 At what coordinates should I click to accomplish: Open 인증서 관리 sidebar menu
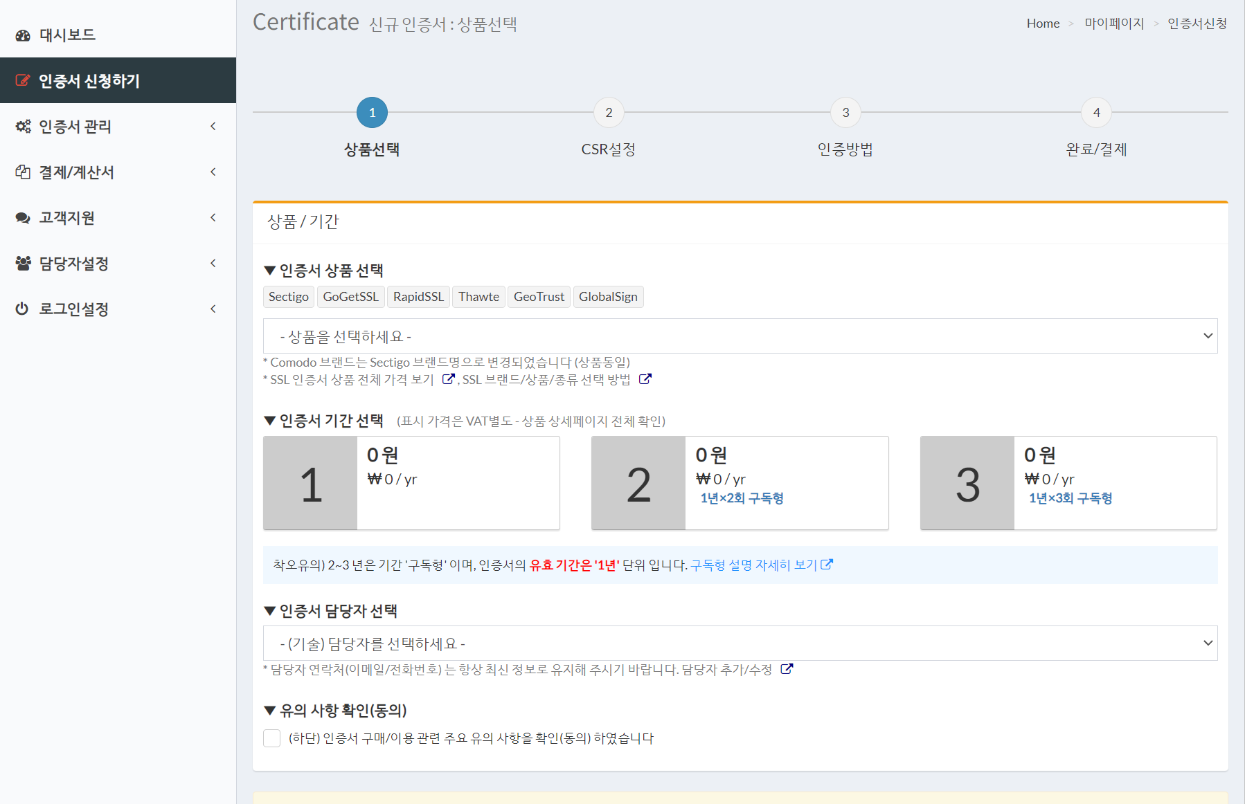pyautogui.click(x=118, y=126)
